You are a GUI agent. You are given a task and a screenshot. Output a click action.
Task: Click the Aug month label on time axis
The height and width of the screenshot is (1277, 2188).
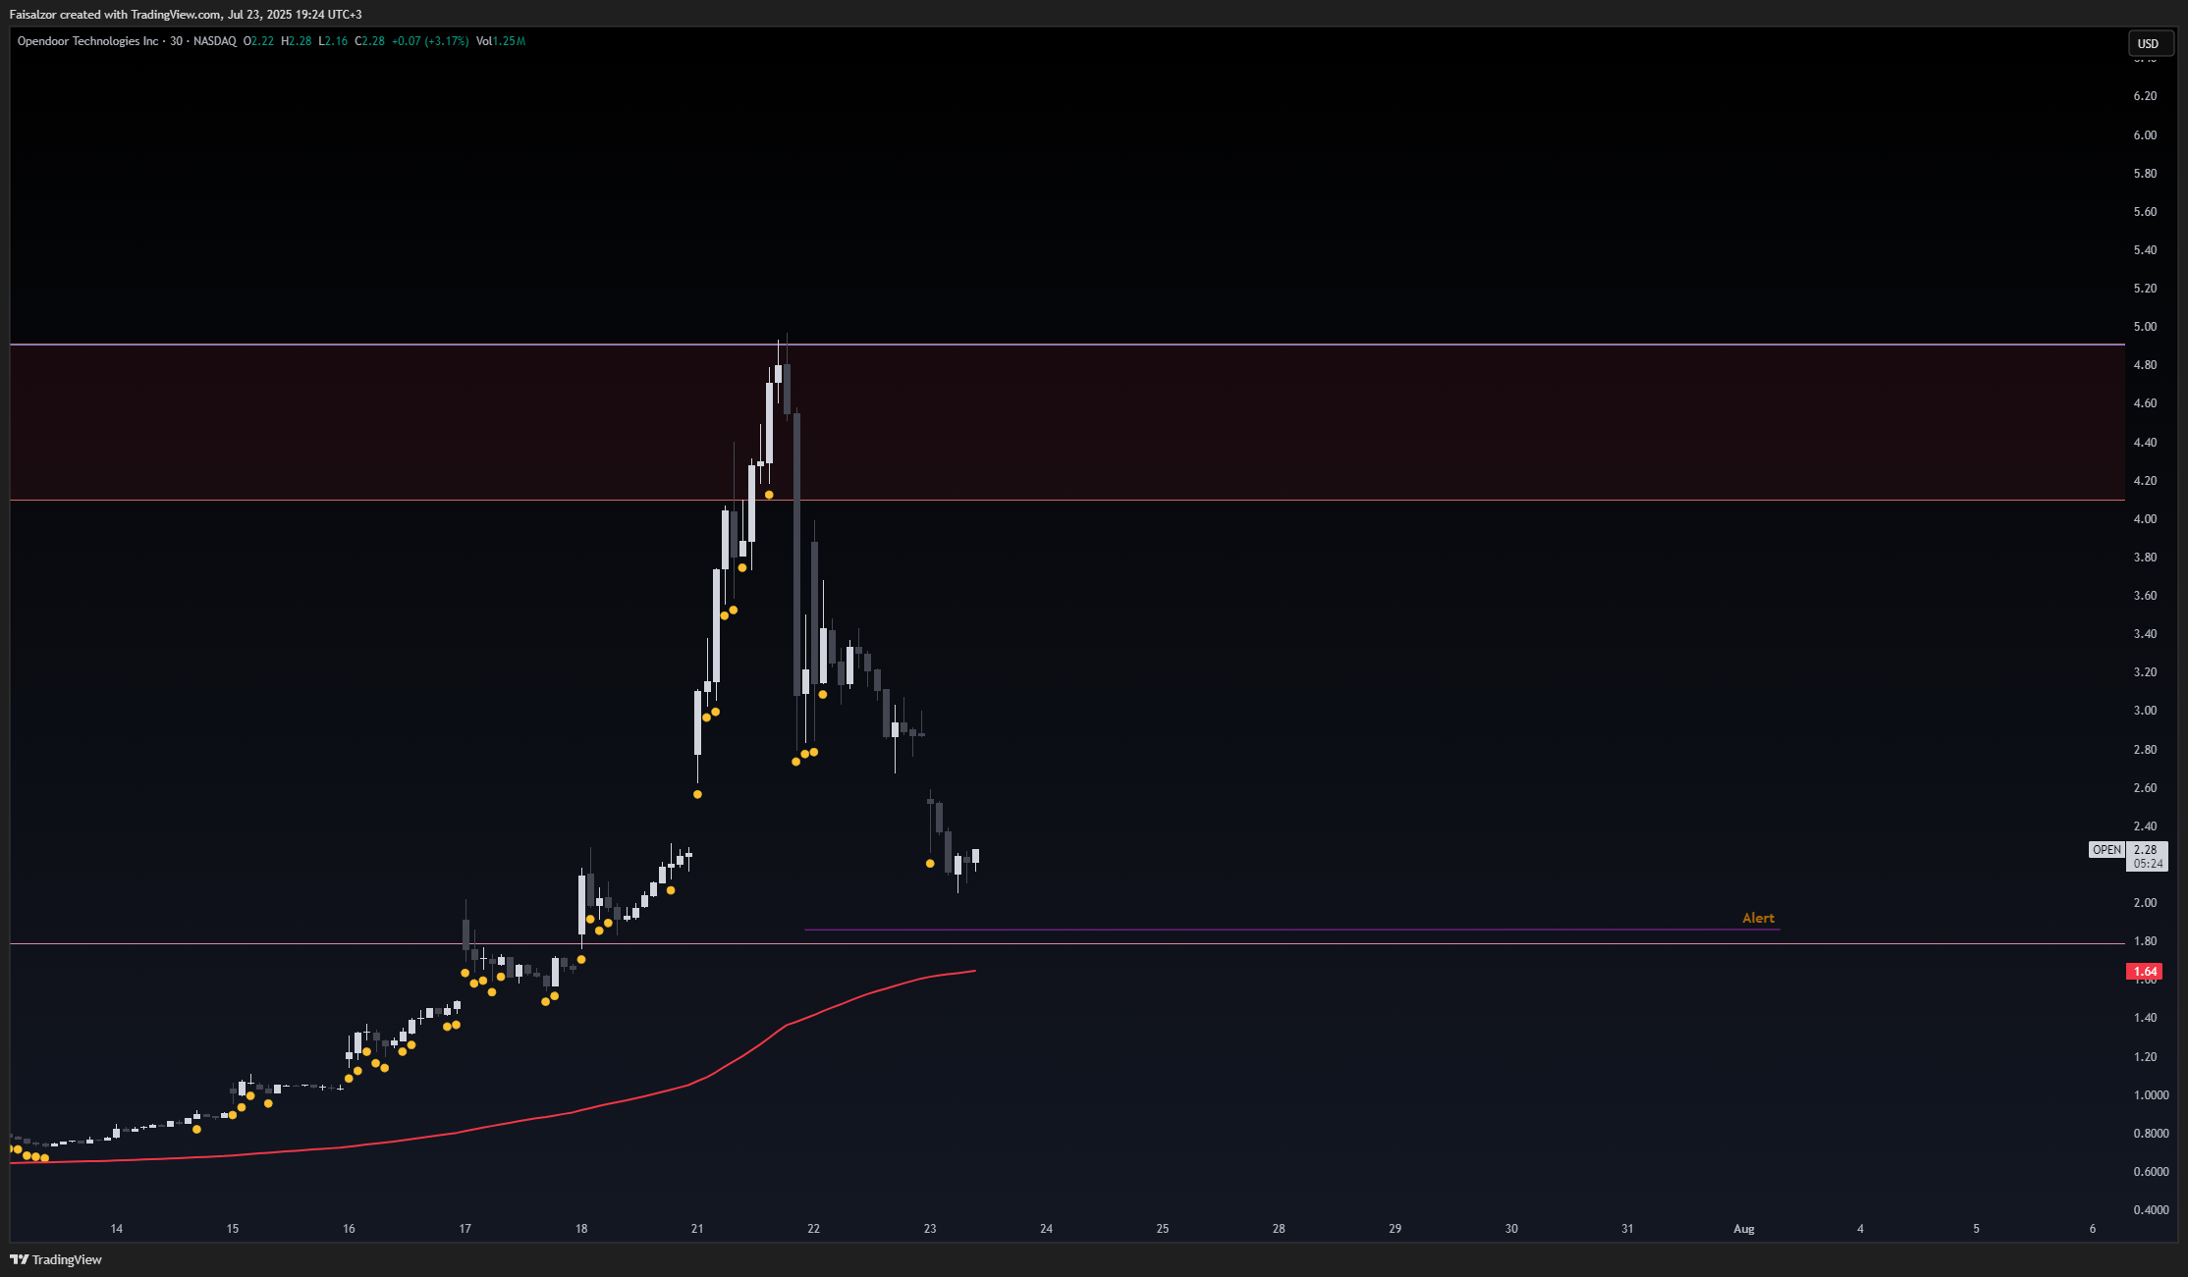click(x=1744, y=1229)
